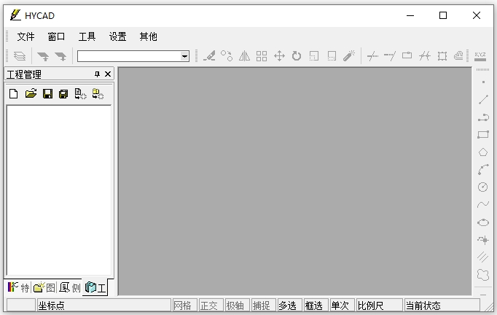Switch to the 特 properties tab
Viewport: 497px width, 315px height.
pos(18,288)
